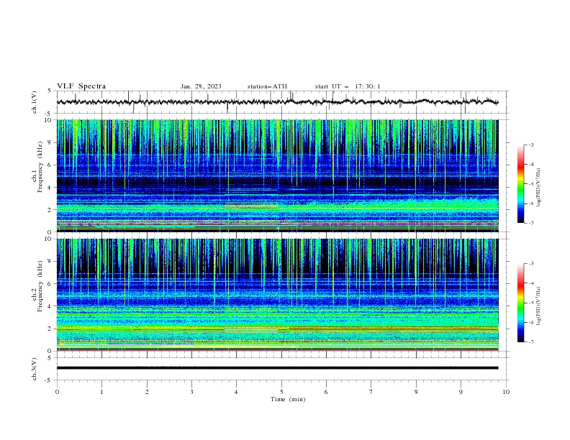Screen dimensions: 570x440
Task: Click the "10" frequency tick of ch.2 spectrogram
Action: click(x=49, y=239)
